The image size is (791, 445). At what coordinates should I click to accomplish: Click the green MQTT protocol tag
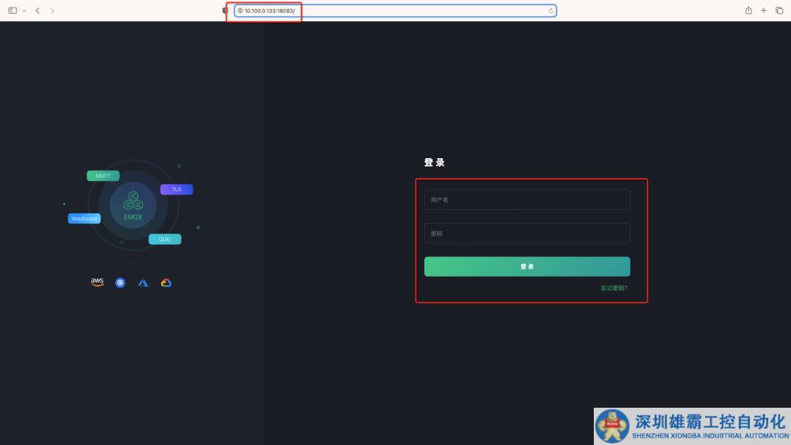click(103, 176)
